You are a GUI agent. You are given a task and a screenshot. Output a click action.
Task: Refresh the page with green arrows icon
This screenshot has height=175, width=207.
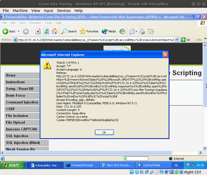click(46, 31)
